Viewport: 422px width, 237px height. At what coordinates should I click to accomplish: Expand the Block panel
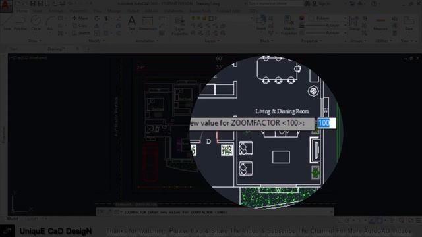pyautogui.click(x=266, y=41)
